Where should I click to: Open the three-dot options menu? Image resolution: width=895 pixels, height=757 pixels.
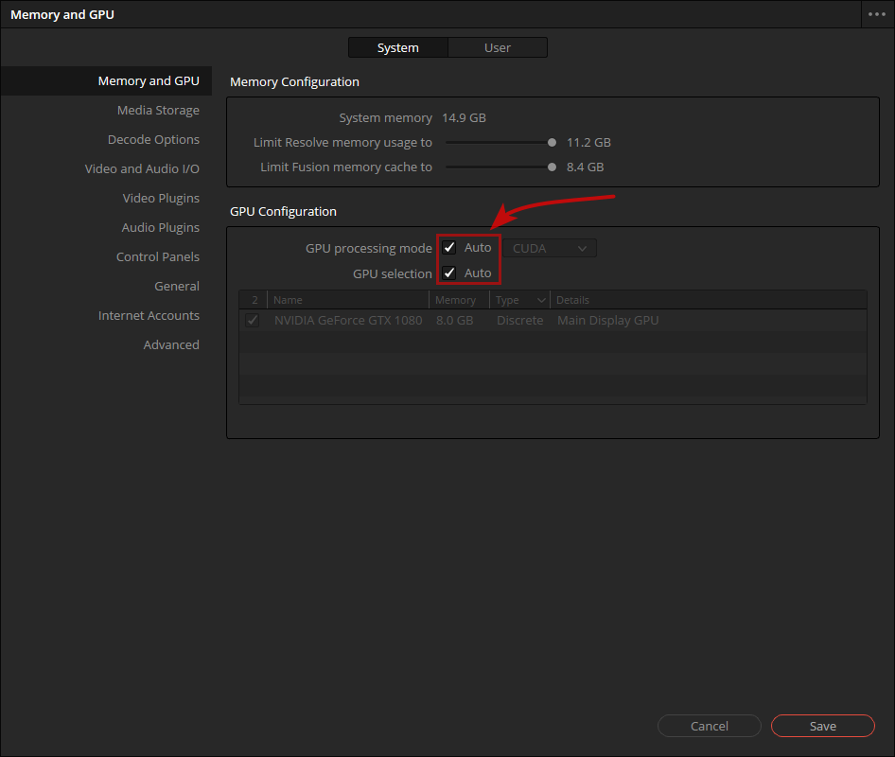pyautogui.click(x=877, y=14)
